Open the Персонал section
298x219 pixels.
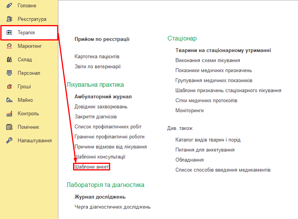29,73
